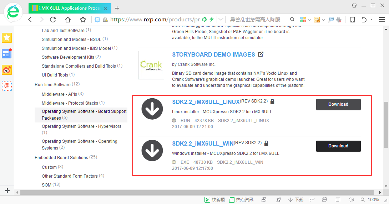Viewport: 389px width, 204px height.
Task: Click the padlock site security icon
Action: pos(105,20)
